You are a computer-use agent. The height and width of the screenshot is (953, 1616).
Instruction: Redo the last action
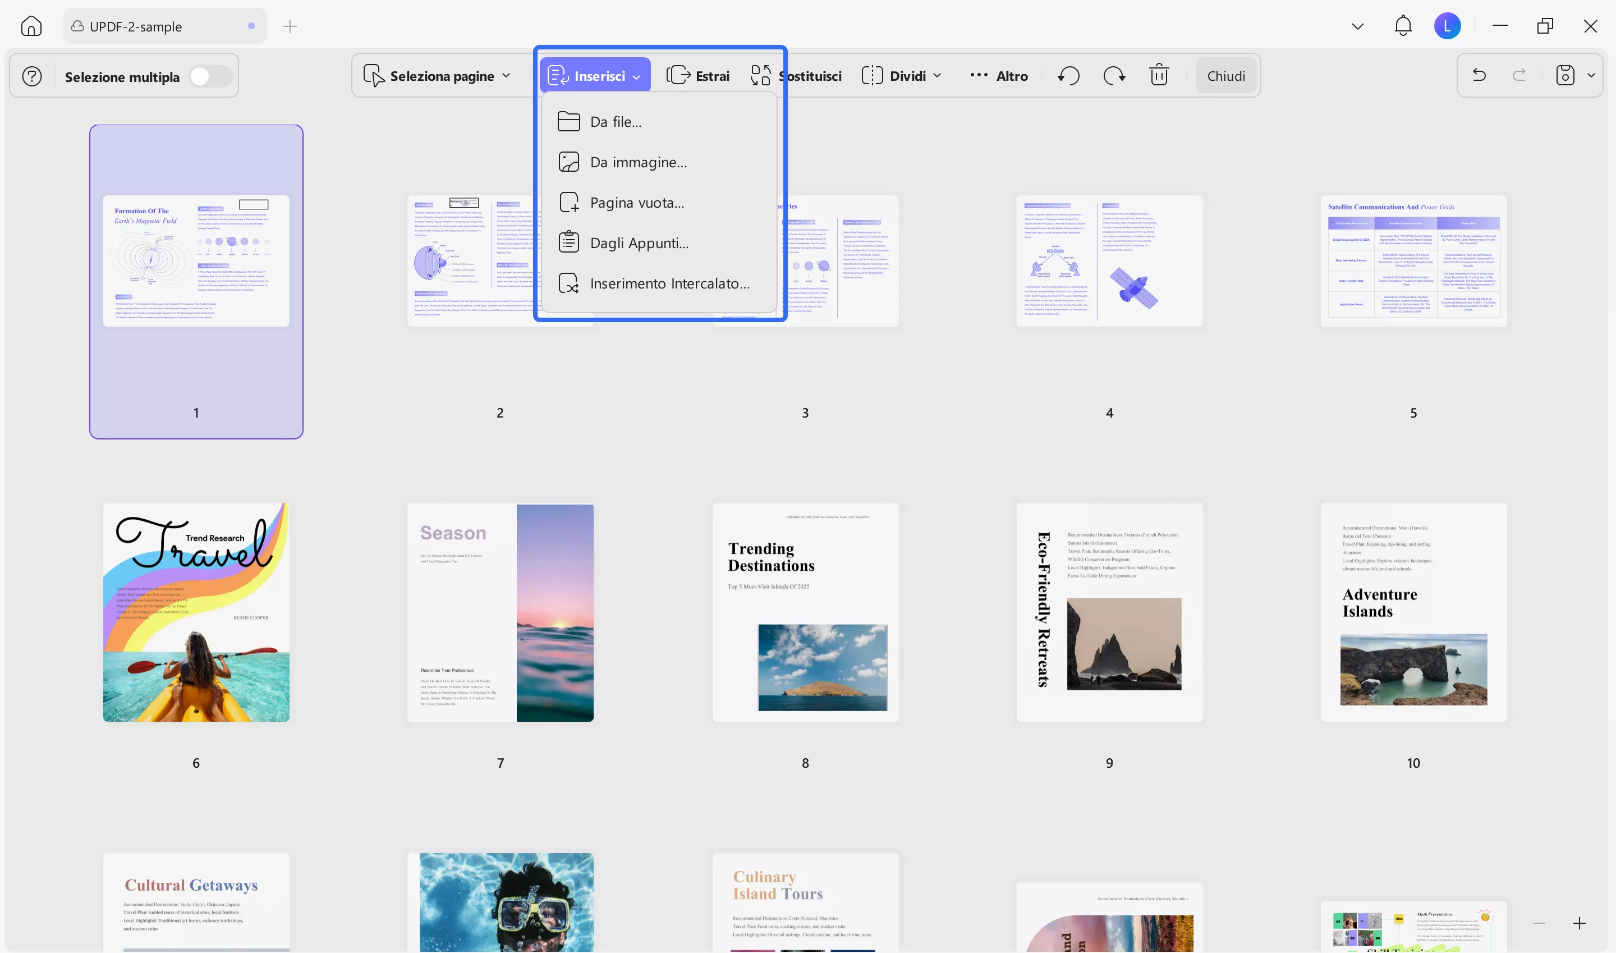1519,75
